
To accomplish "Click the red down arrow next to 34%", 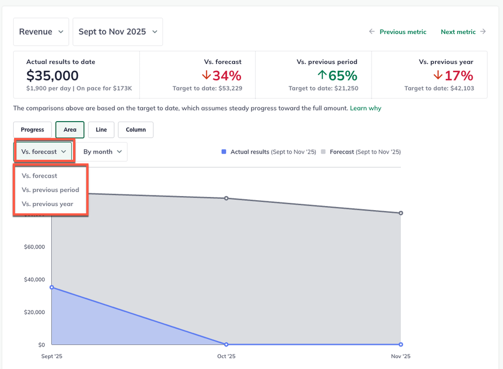I will 206,75.
